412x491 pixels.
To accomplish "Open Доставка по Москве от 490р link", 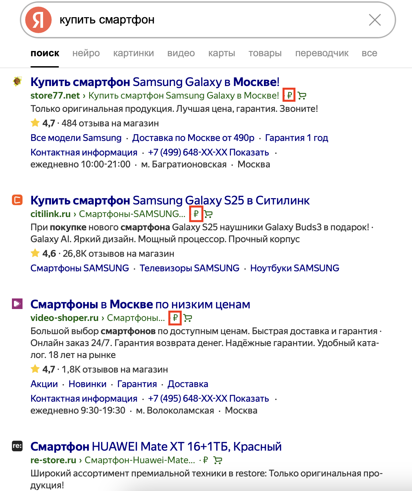I will tap(193, 138).
